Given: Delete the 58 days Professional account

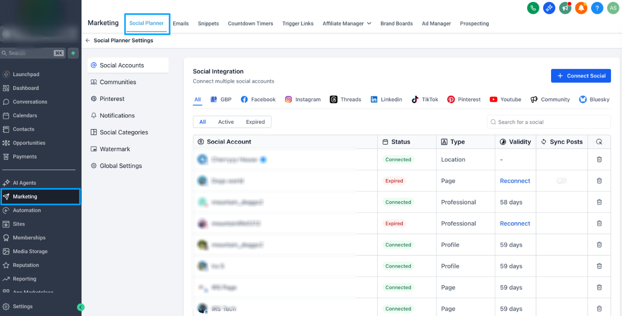Looking at the screenshot, I should tap(599, 202).
